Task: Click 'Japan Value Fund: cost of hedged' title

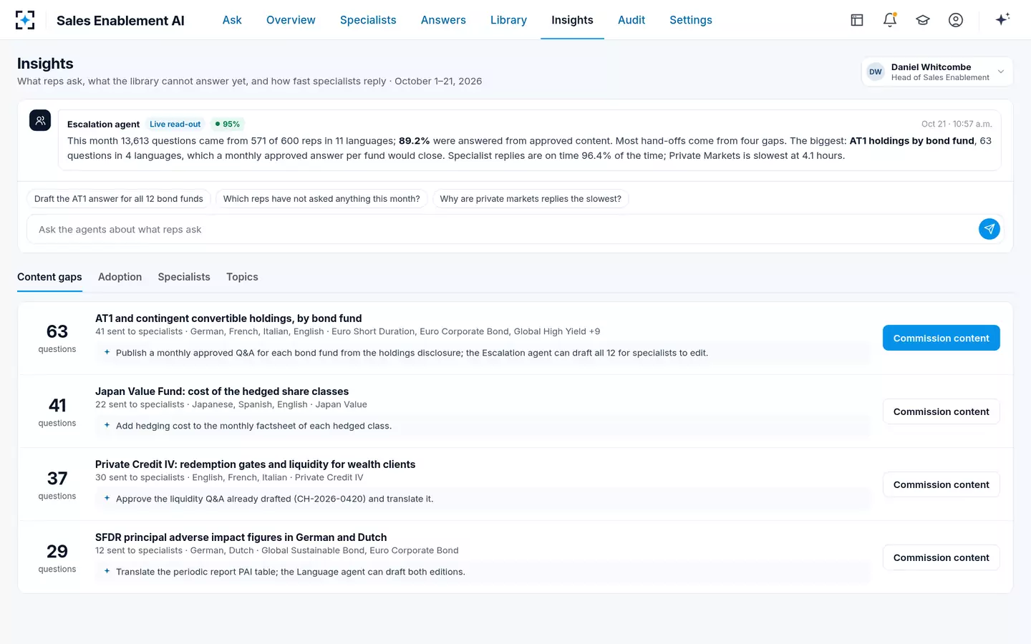Action: [222, 391]
